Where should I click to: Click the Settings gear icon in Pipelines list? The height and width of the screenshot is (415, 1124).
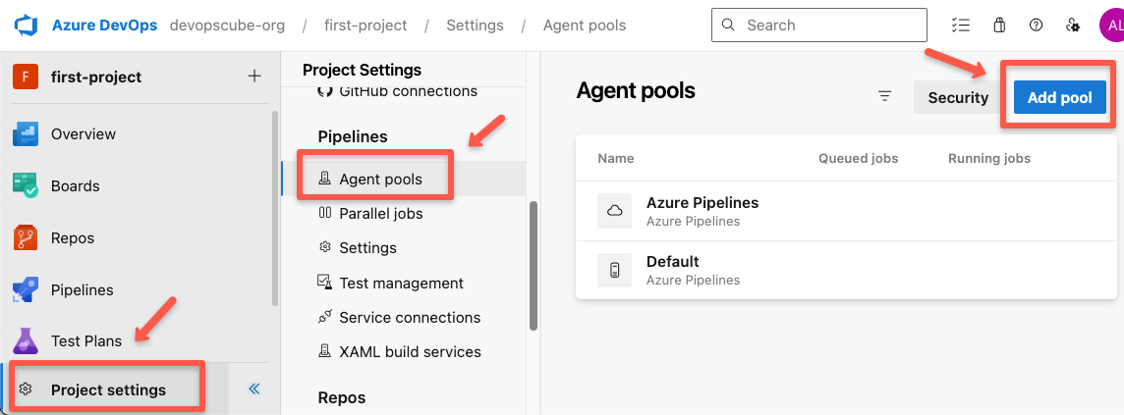(325, 247)
